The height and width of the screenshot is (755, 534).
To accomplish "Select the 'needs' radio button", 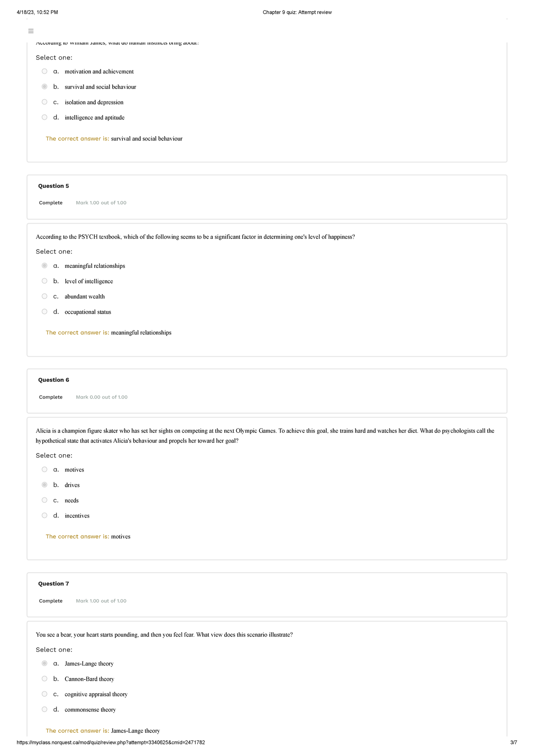I will click(44, 500).
